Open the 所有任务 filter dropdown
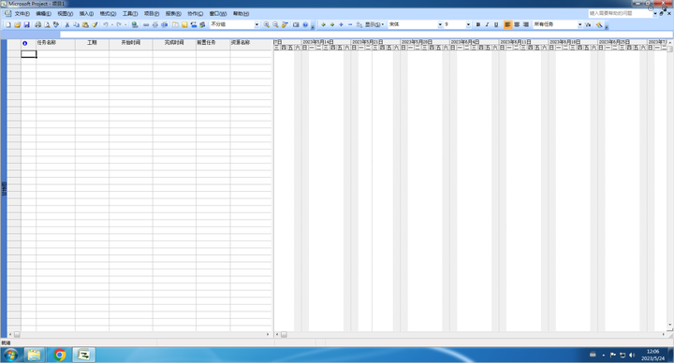The height and width of the screenshot is (363, 674). click(x=579, y=25)
